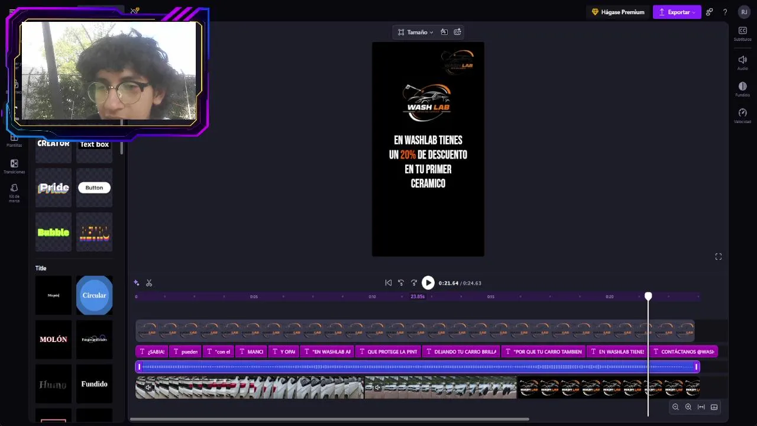Open the Subtítulos captions panel
757x426 pixels.
point(742,34)
